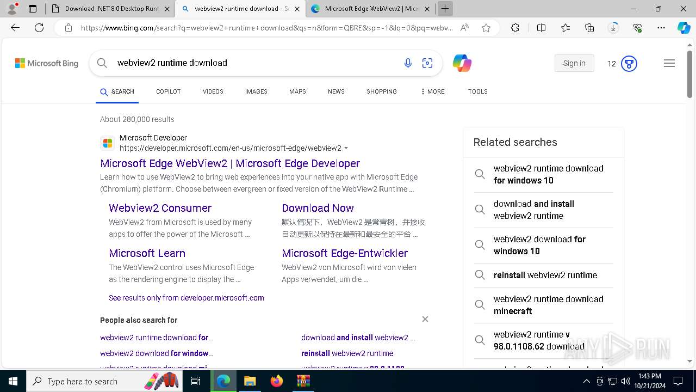This screenshot has height=392, width=696.
Task: View site information lock icon
Action: (68, 28)
